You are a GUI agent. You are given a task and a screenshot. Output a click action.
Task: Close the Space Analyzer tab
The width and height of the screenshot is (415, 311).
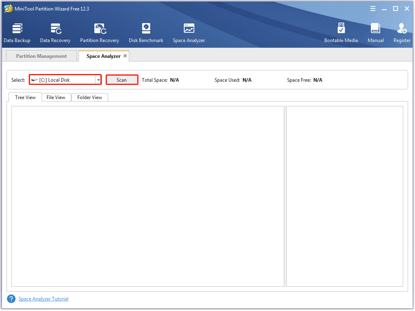point(125,56)
